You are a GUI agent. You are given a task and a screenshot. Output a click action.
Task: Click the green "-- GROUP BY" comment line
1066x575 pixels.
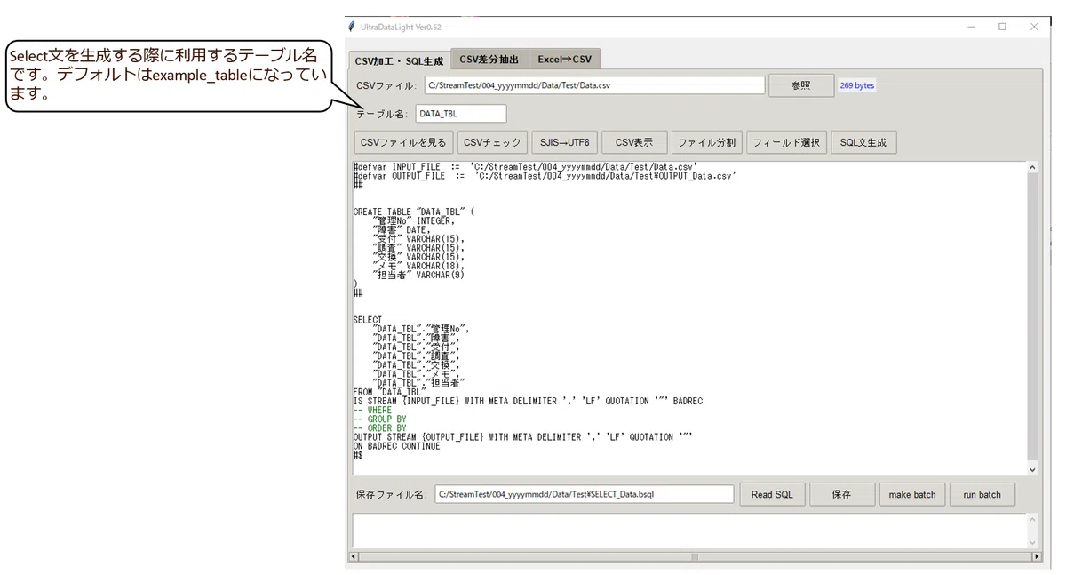click(x=379, y=419)
